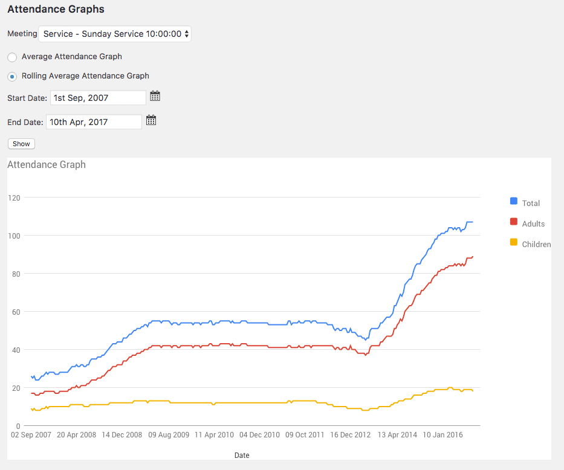
Task: Click the Total legend label
Action: [531, 203]
